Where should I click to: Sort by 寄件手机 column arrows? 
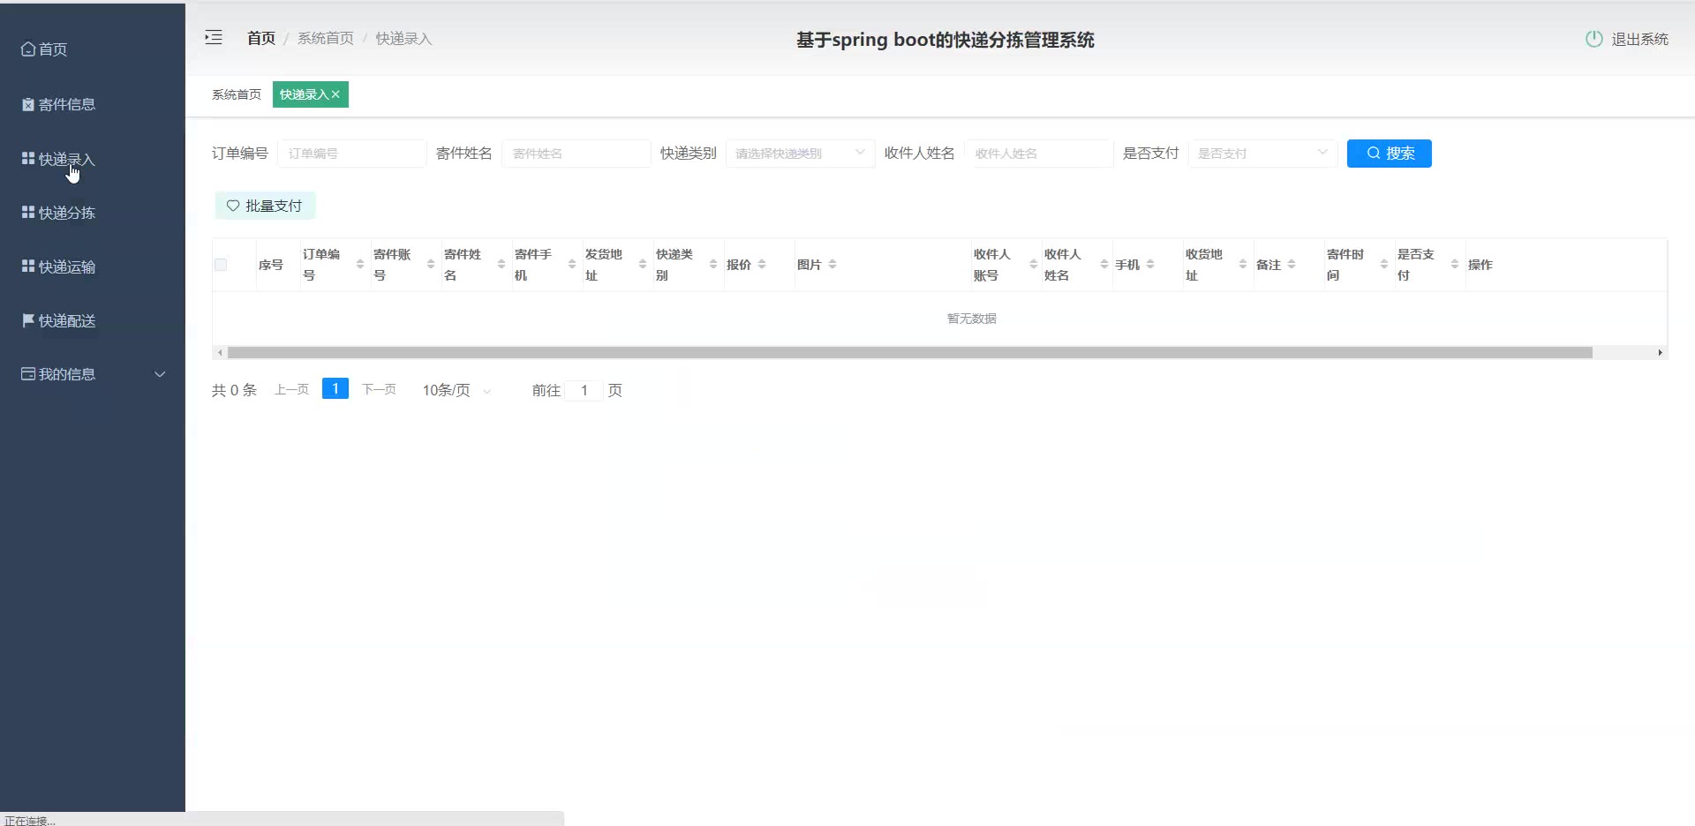pyautogui.click(x=572, y=265)
